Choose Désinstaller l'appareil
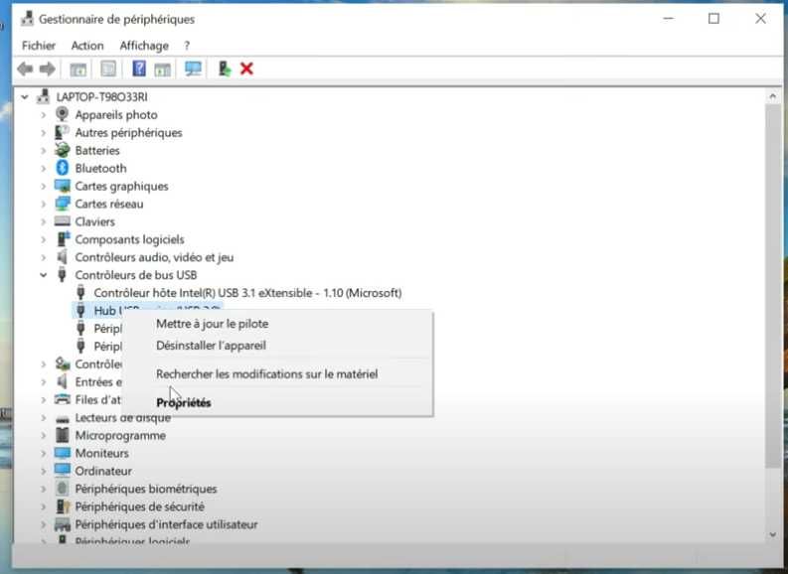 tap(211, 345)
